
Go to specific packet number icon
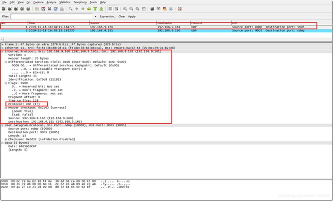(89, 9)
